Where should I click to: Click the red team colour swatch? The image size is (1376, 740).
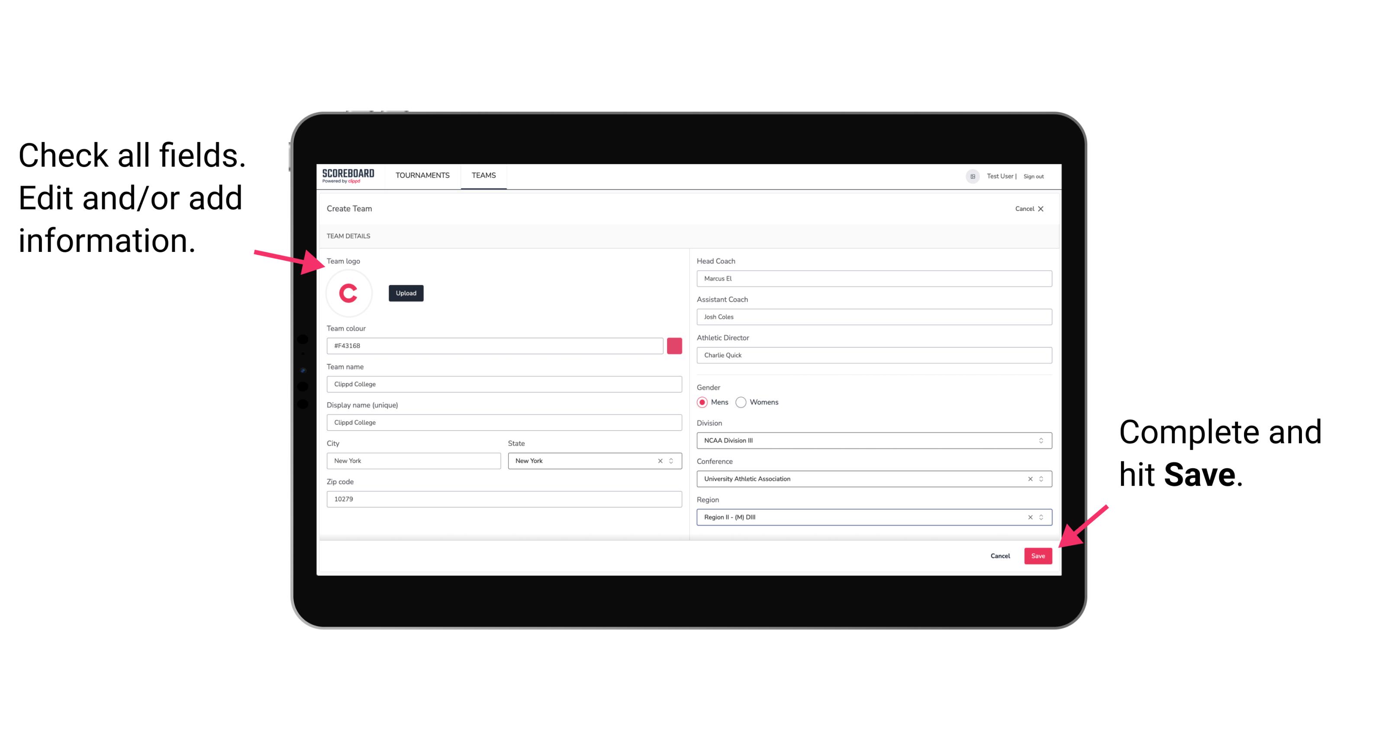tap(674, 345)
